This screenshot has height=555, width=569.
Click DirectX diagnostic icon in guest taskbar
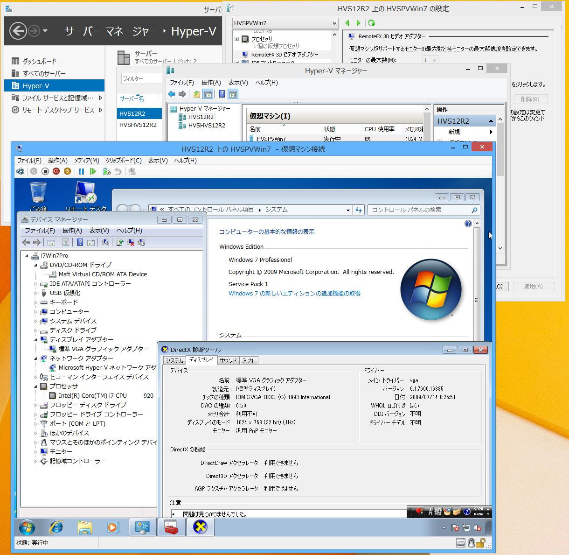pyautogui.click(x=200, y=527)
